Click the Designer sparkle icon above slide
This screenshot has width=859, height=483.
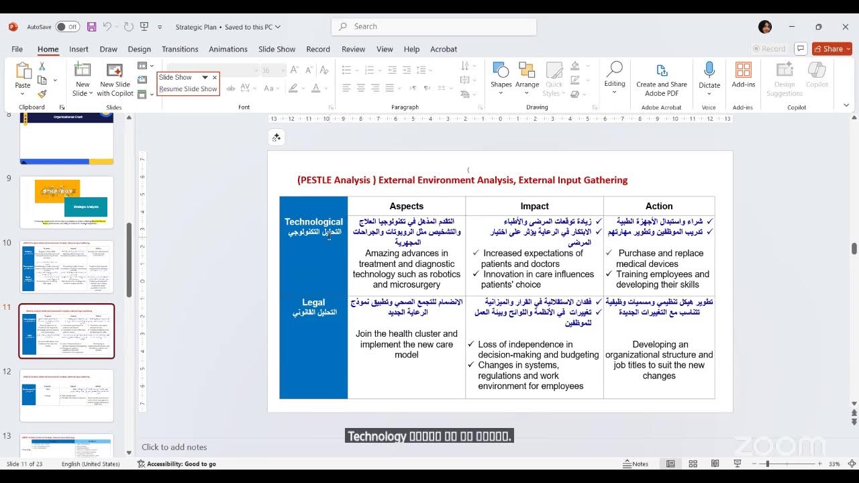click(x=276, y=138)
